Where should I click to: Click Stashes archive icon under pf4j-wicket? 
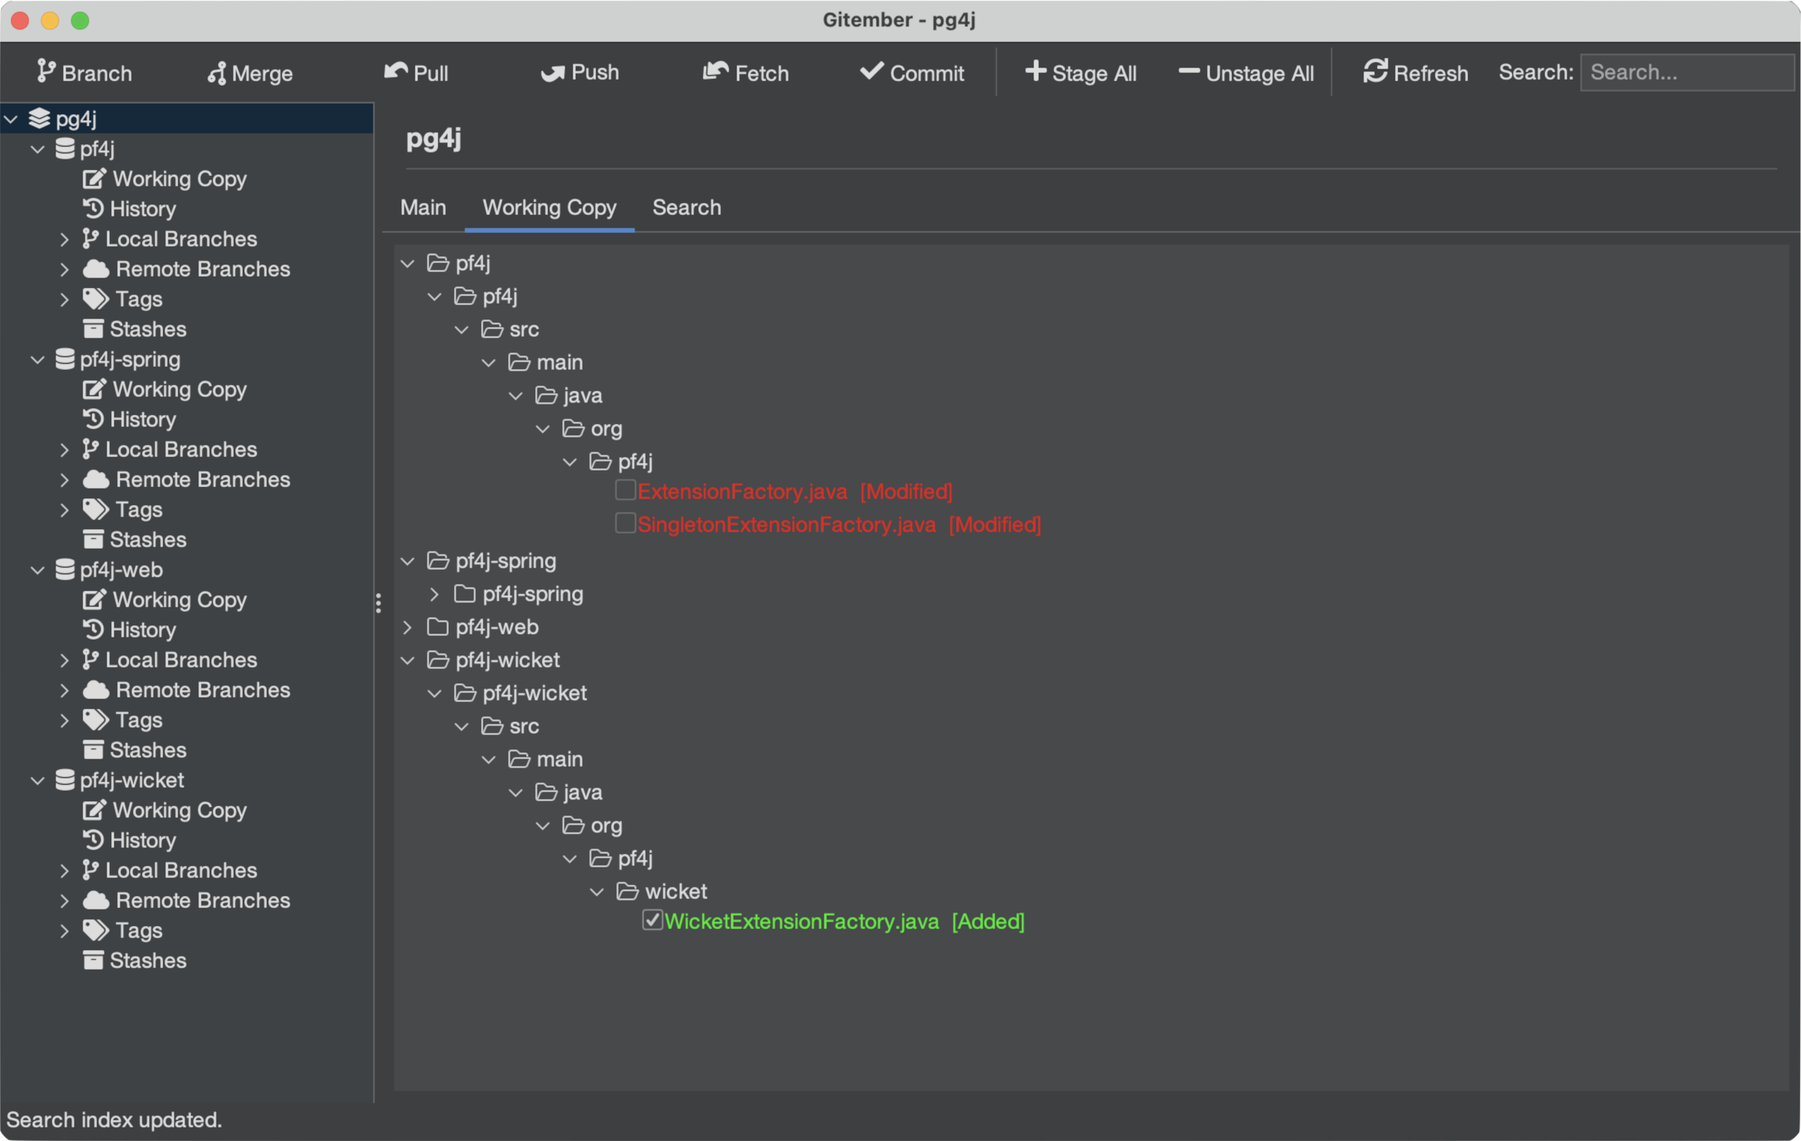click(93, 961)
